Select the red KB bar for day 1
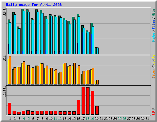Screen dimensions: 157x122 click(10, 109)
